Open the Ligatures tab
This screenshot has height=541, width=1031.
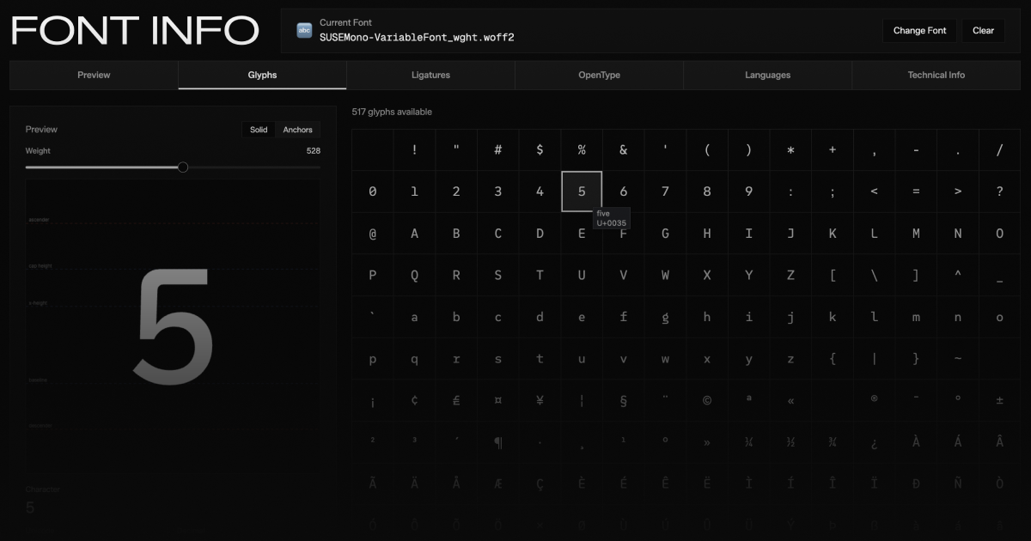coord(430,75)
